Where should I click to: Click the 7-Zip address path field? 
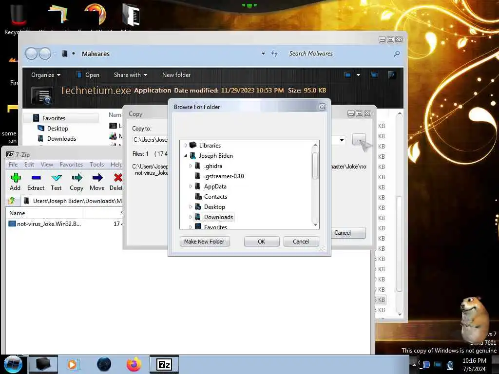click(x=73, y=201)
